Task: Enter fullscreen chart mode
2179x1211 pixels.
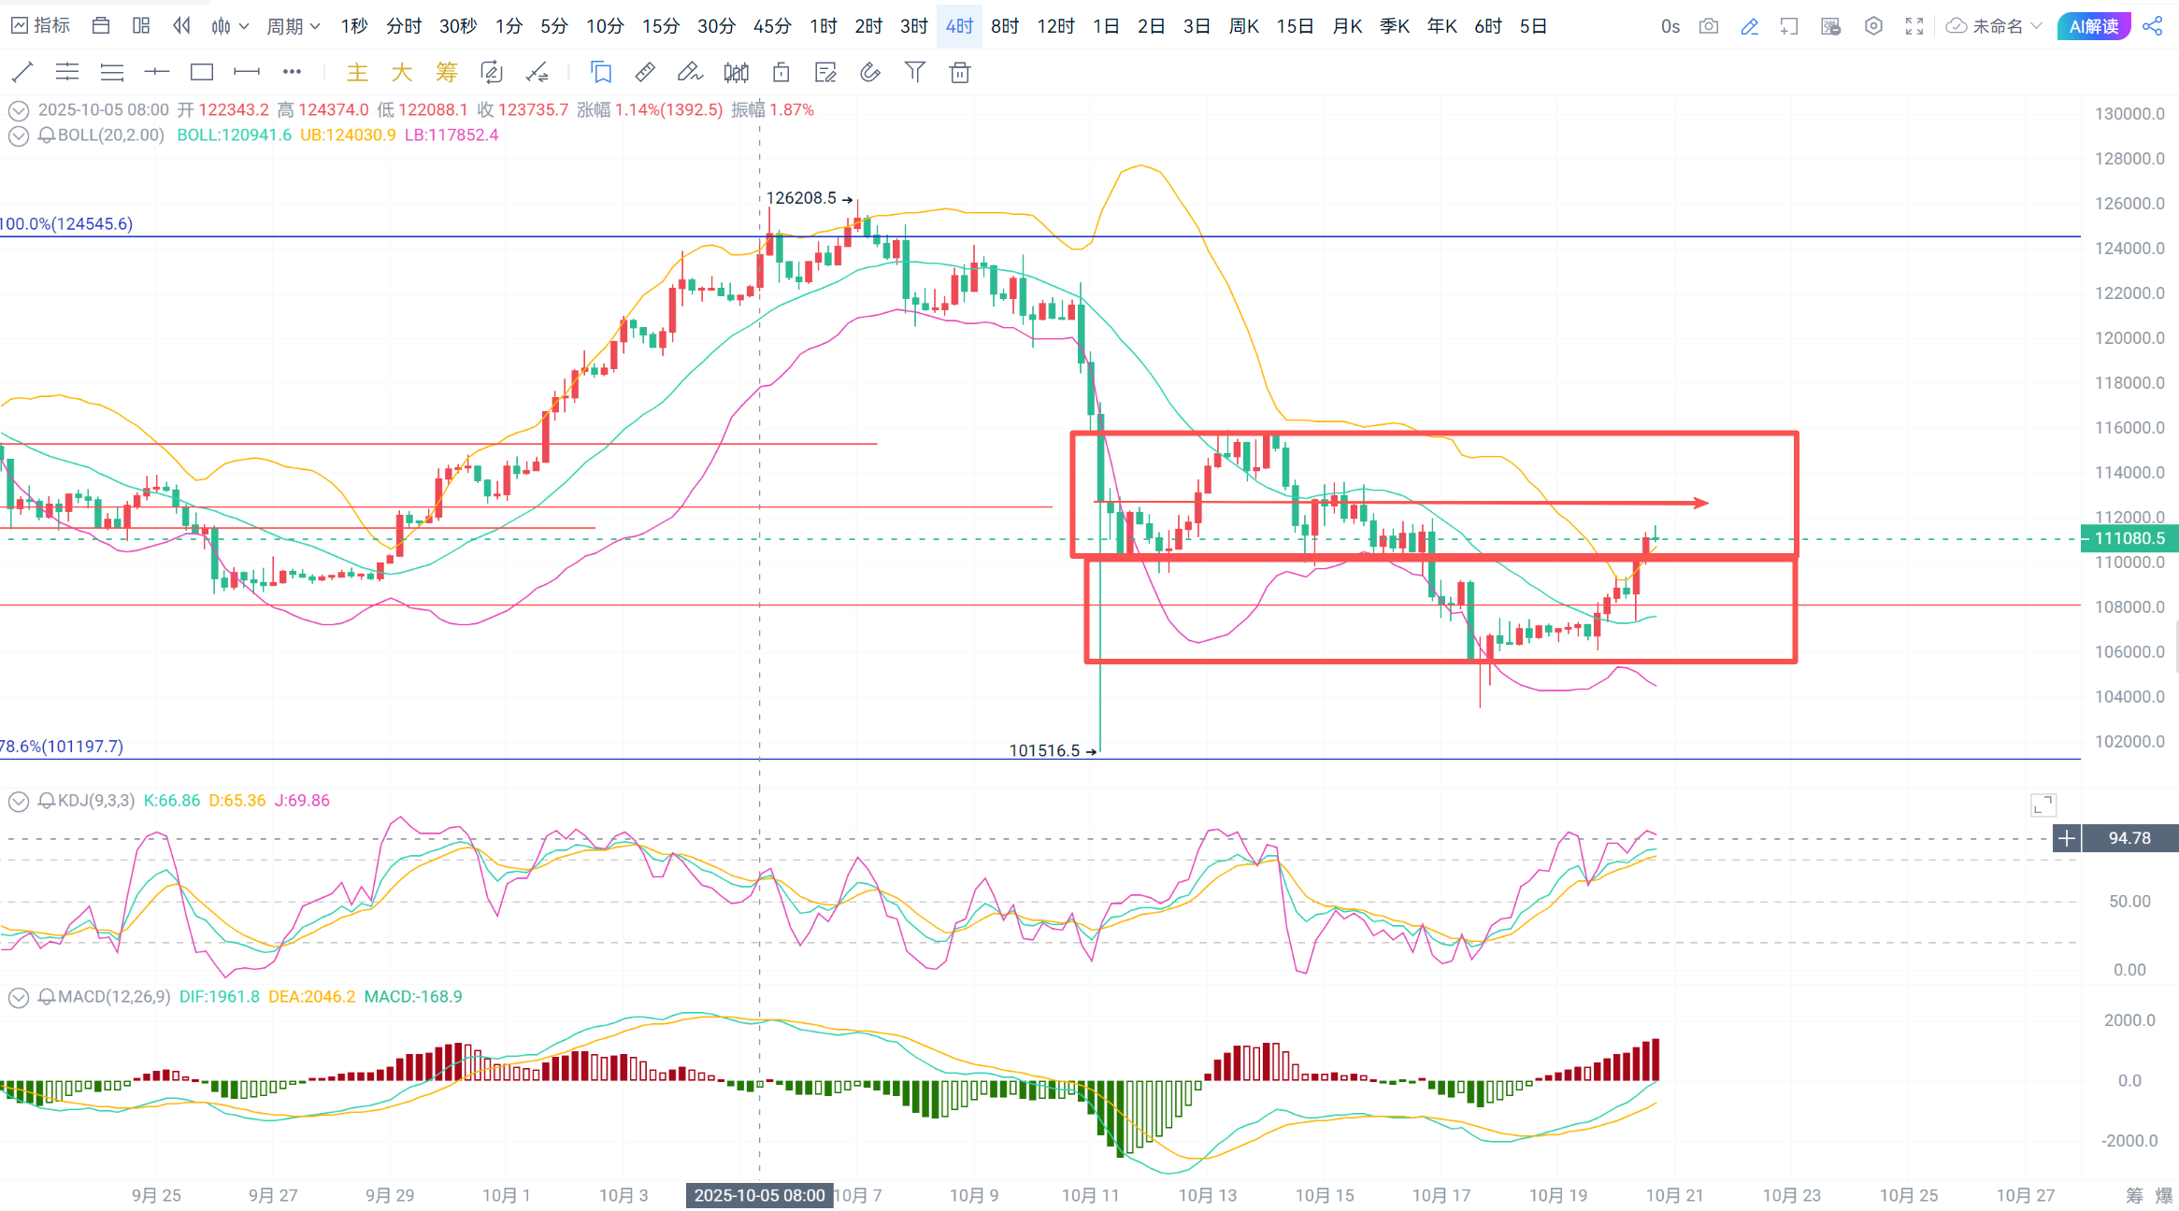Action: pos(1914,26)
